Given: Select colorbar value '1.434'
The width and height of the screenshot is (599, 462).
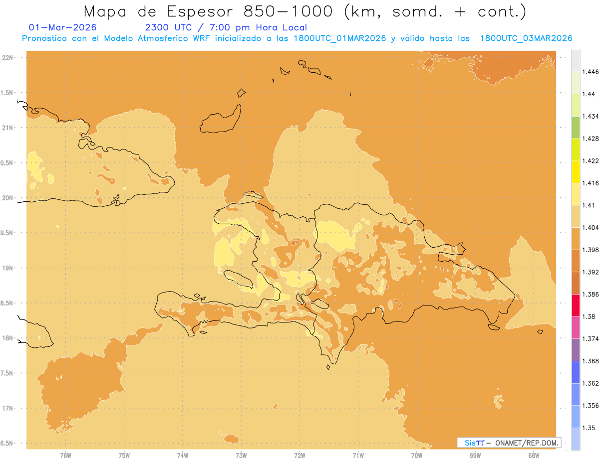Looking at the screenshot, I should tap(591, 116).
